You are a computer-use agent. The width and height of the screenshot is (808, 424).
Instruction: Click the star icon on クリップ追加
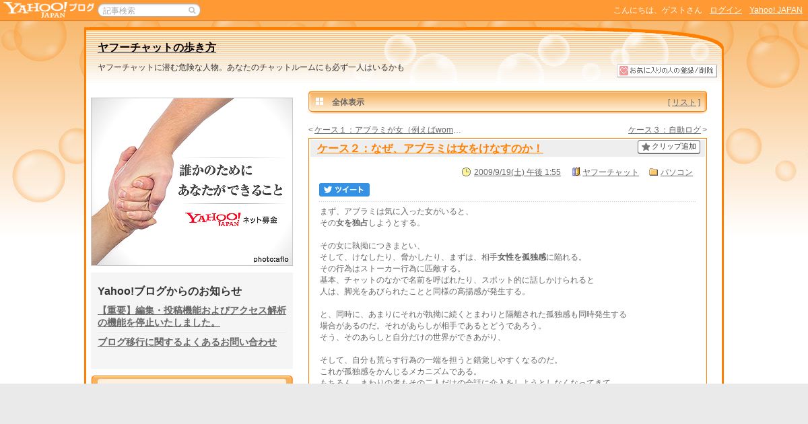(646, 147)
